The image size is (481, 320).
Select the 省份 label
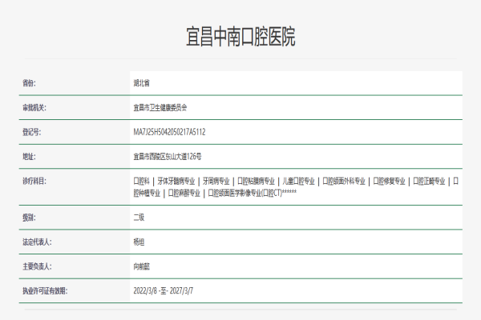pyautogui.click(x=29, y=83)
